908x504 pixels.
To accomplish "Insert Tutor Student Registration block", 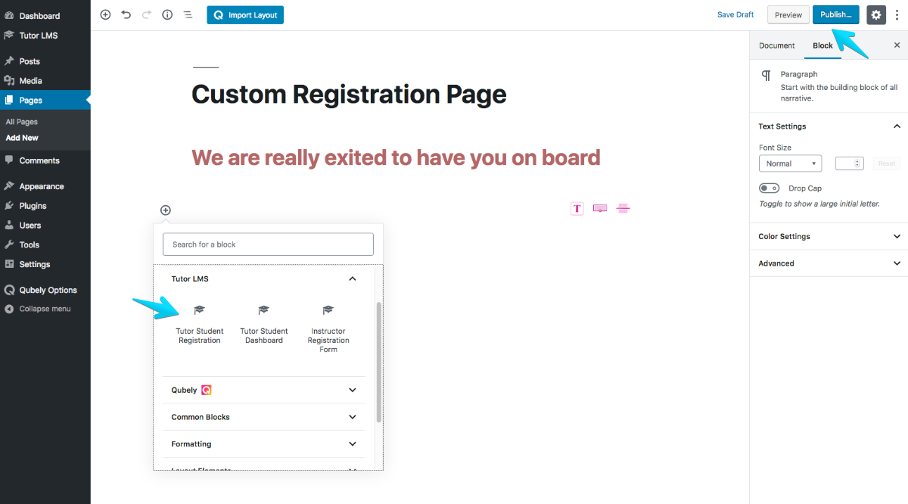I will point(200,325).
